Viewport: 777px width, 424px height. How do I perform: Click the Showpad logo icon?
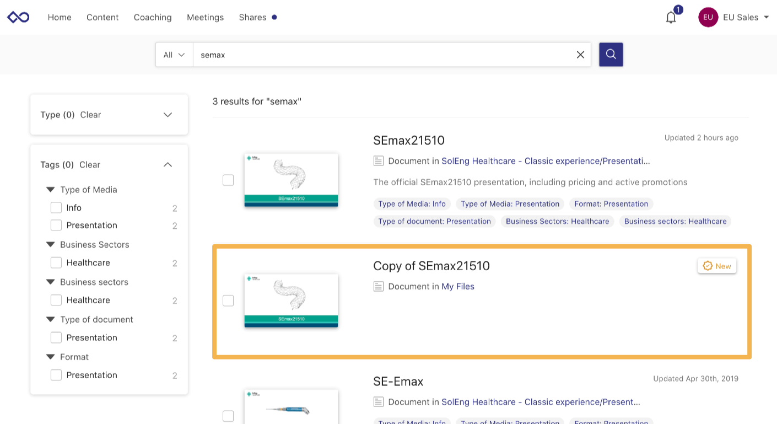click(18, 17)
